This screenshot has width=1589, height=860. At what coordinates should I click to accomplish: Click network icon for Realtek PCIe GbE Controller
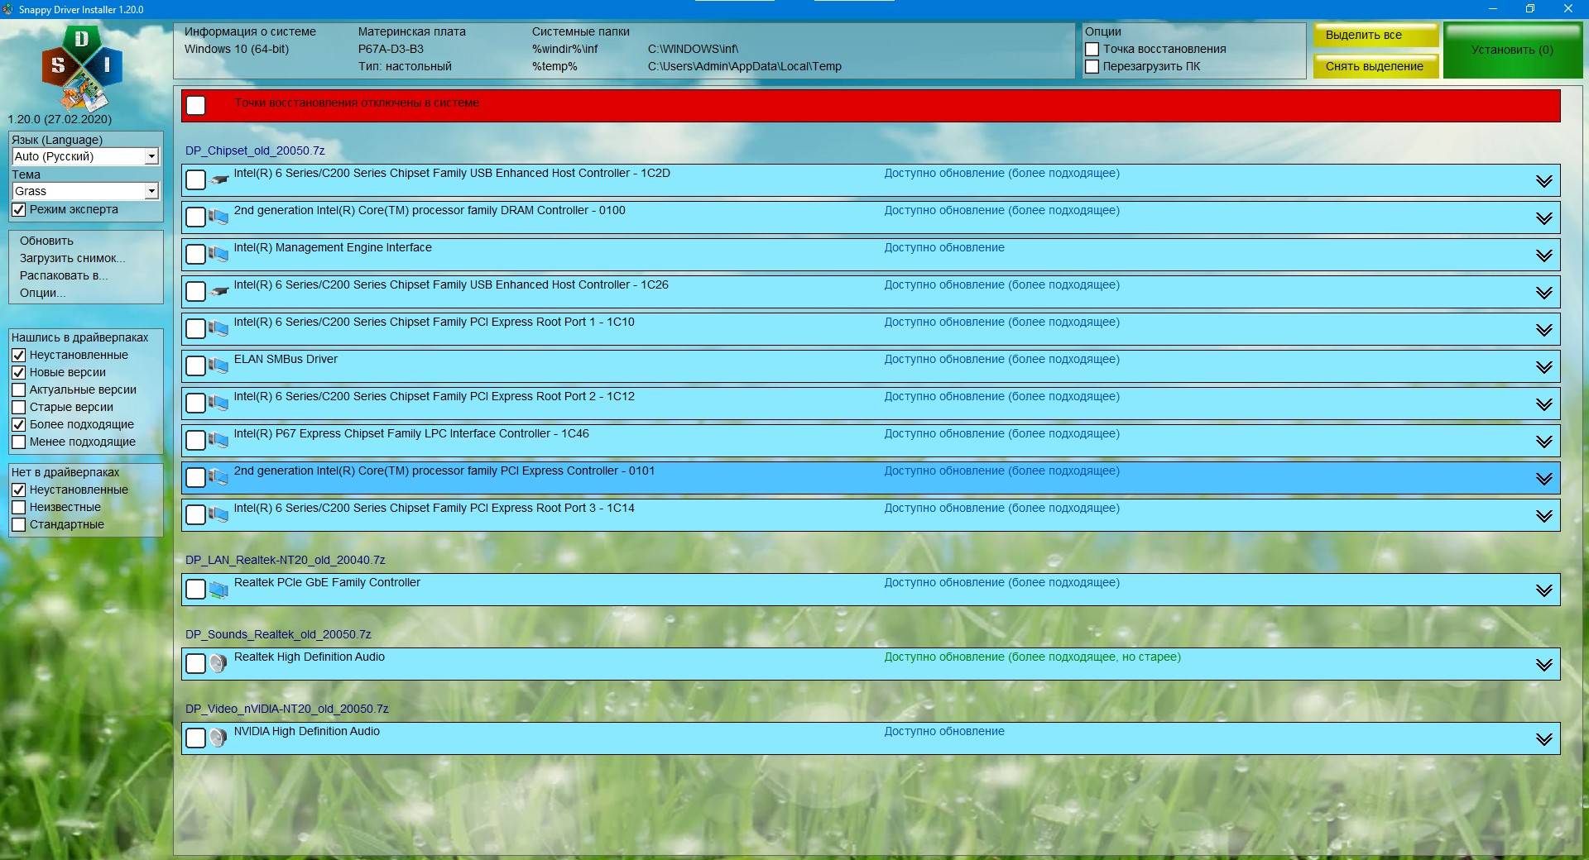click(x=218, y=589)
